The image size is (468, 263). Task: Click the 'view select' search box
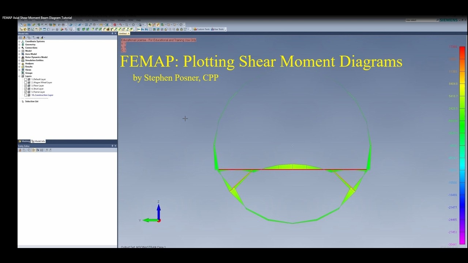[422, 20]
